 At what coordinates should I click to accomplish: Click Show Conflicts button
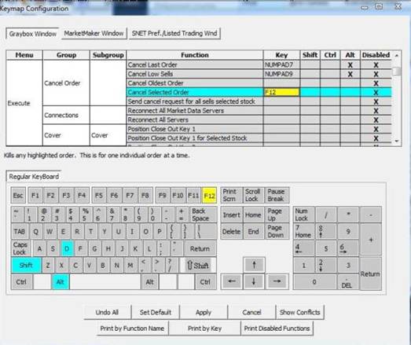click(x=300, y=312)
